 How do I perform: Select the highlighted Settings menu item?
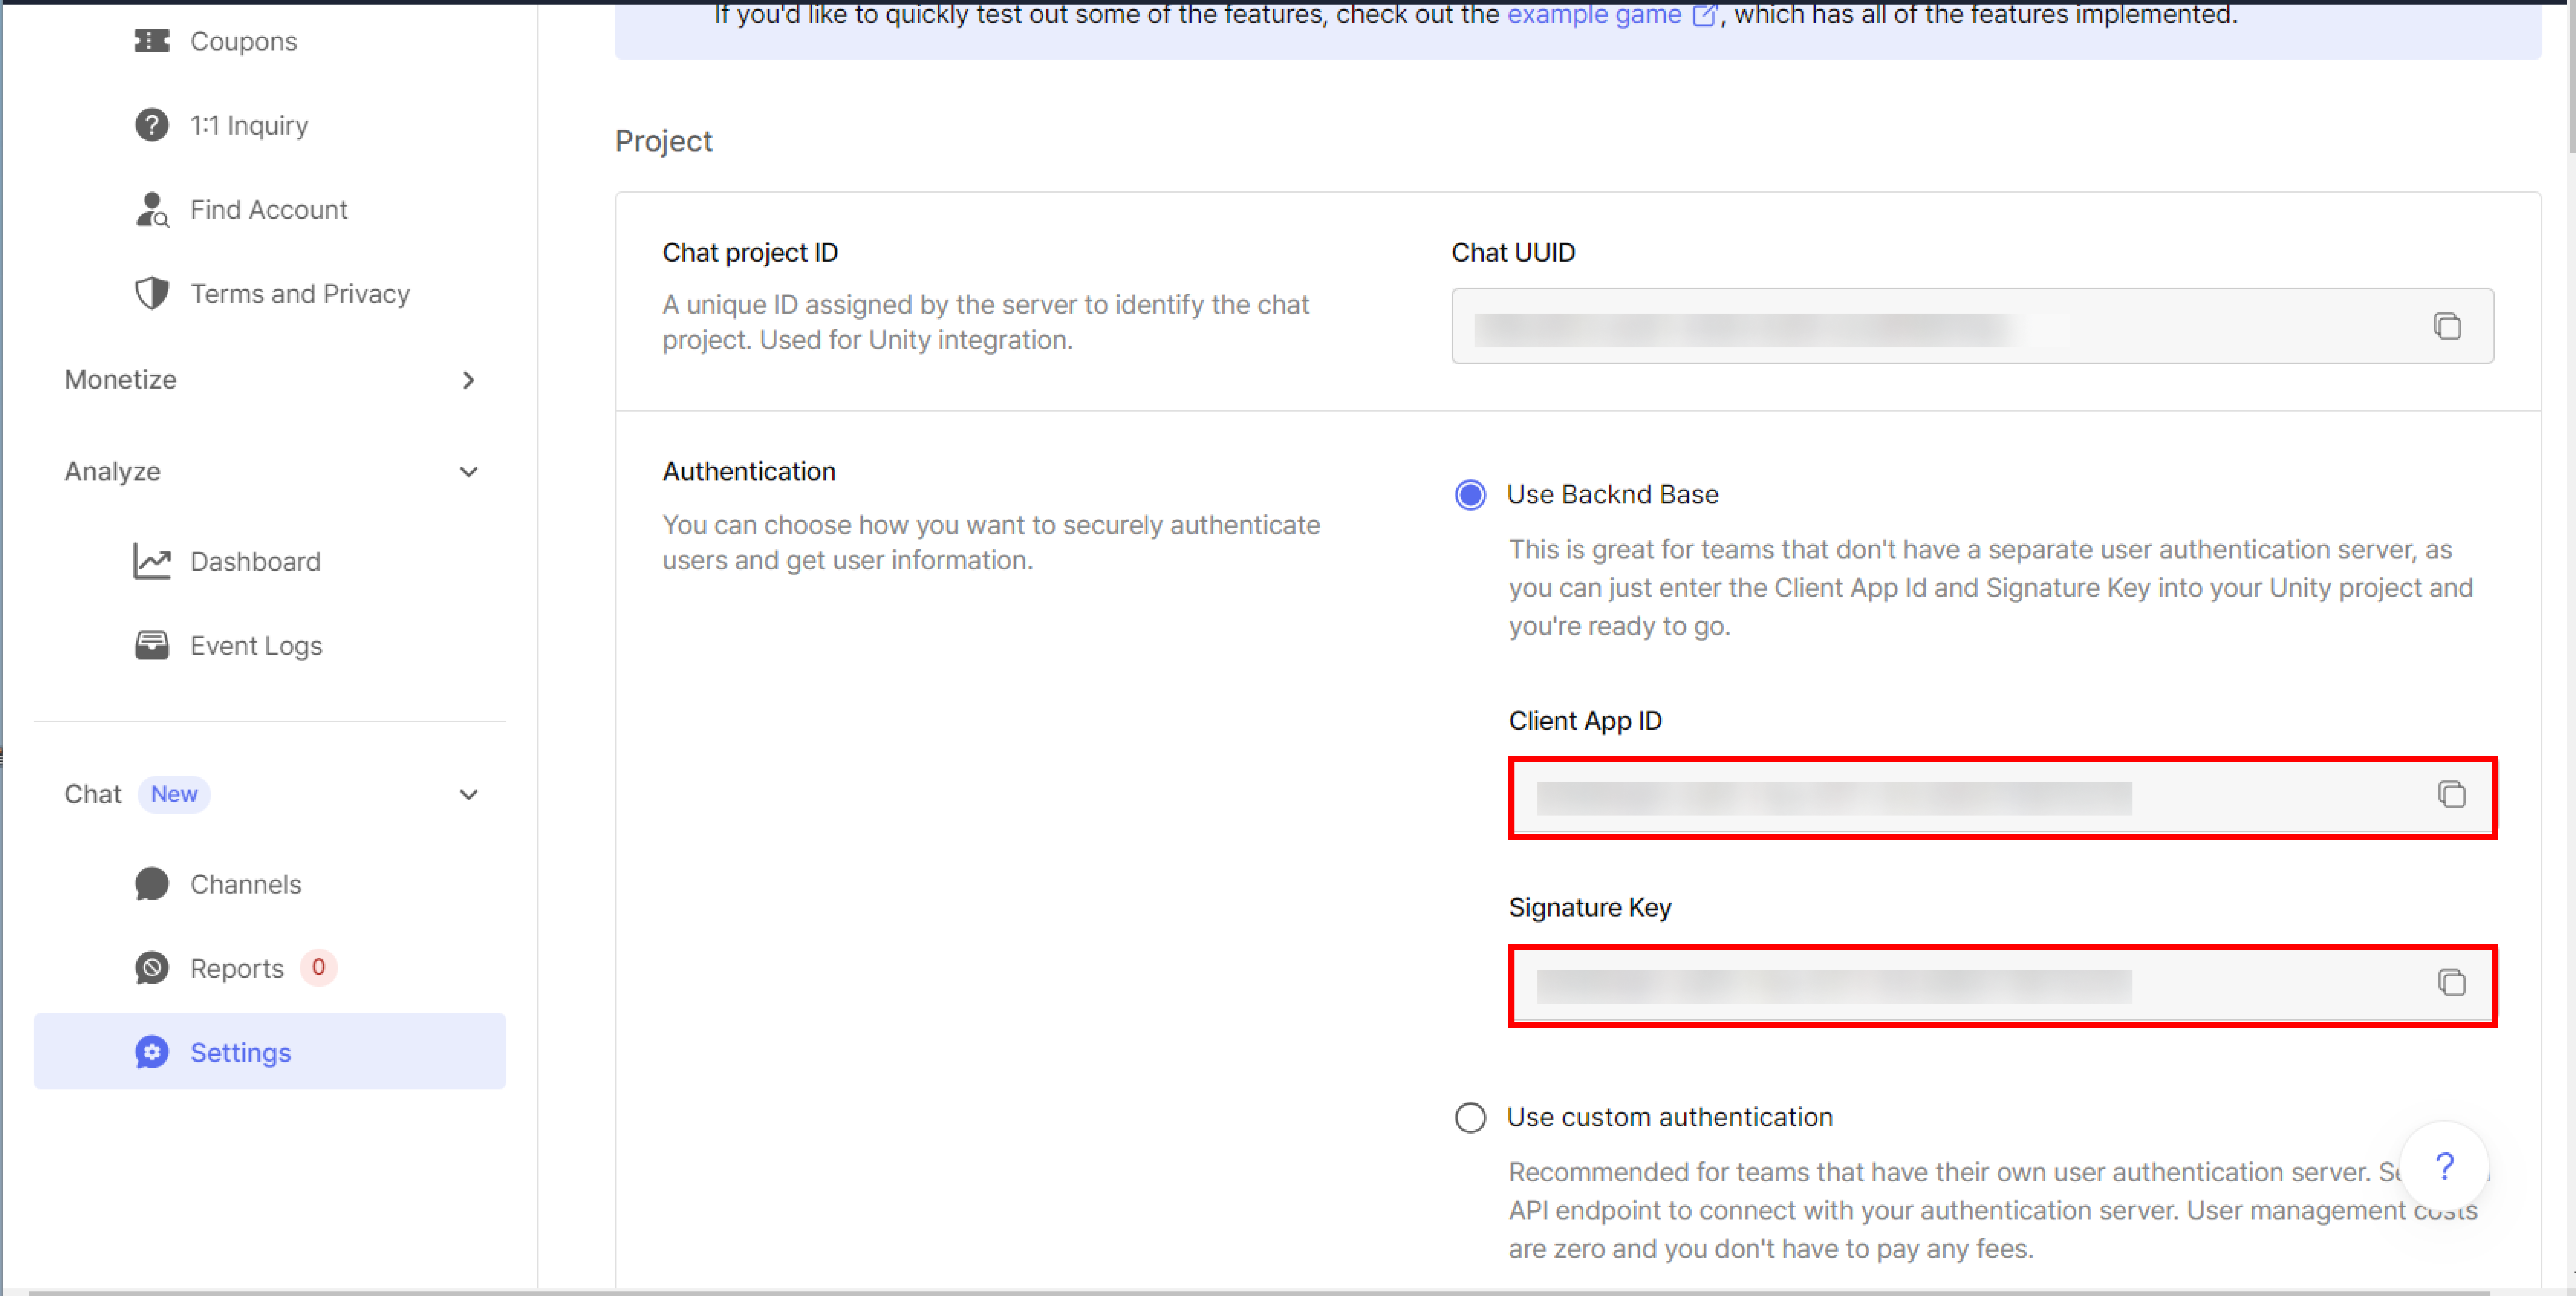pos(270,1052)
